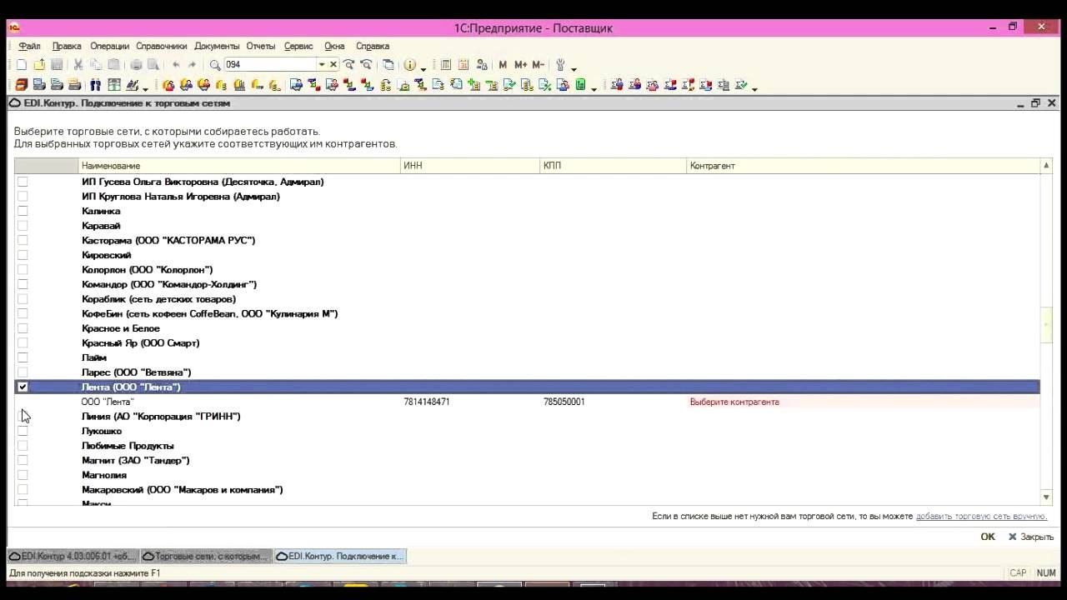Viewport: 1067px width, 600px height.
Task: Open the Файл menu
Action: (x=29, y=46)
